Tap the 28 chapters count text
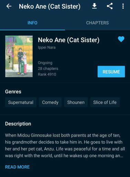130x177 pixels. click(48, 68)
